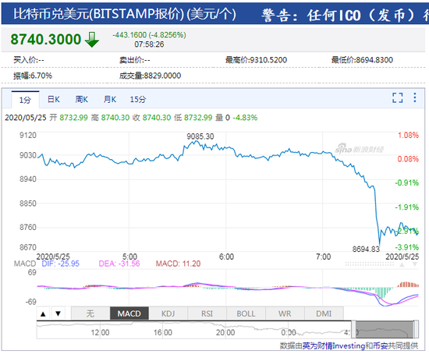Click the 0:00 mark on overview timeline
Image resolution: width=429 pixels, height=354 pixels.
click(x=289, y=333)
